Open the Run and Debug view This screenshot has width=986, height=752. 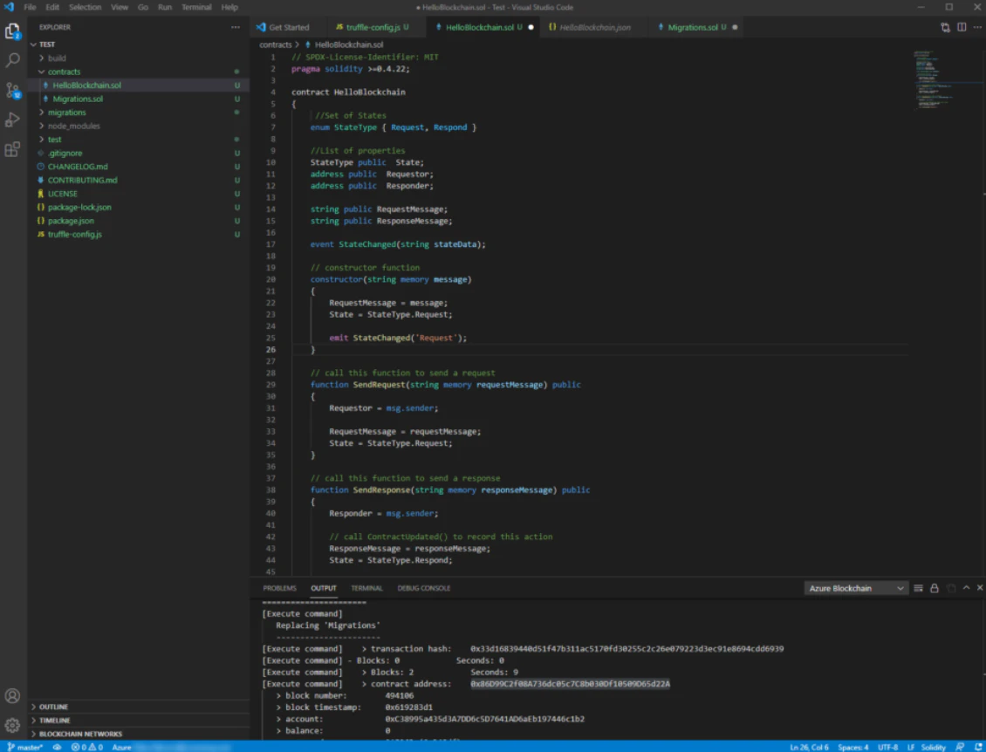coord(12,120)
